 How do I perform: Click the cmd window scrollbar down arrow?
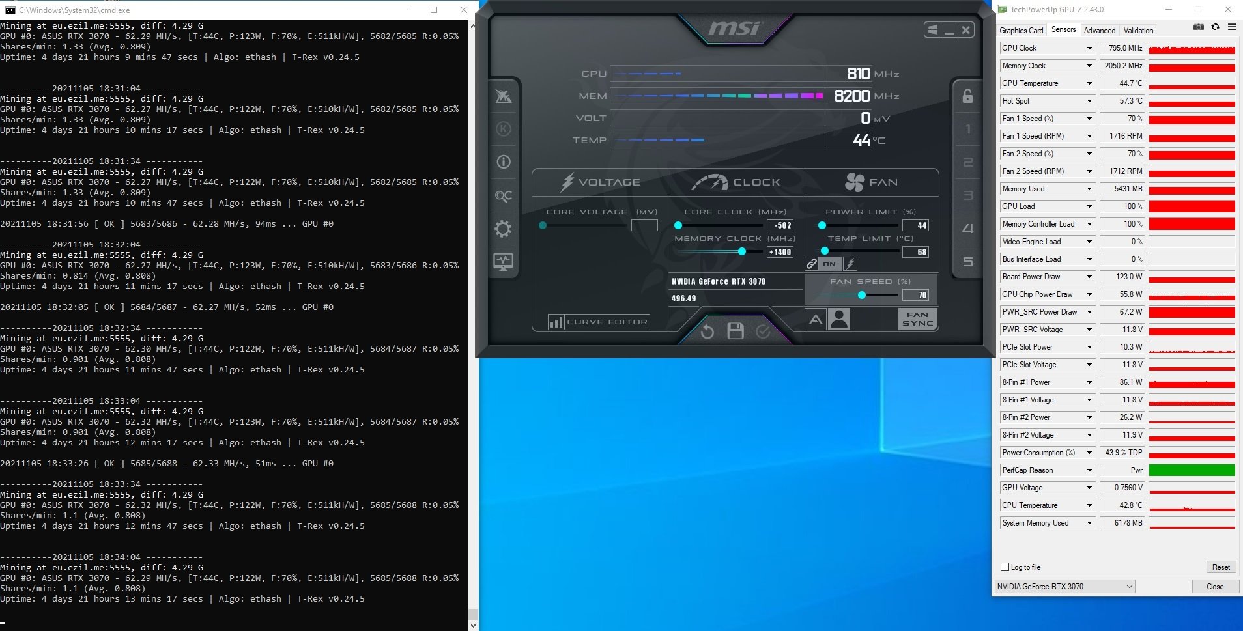pyautogui.click(x=473, y=625)
